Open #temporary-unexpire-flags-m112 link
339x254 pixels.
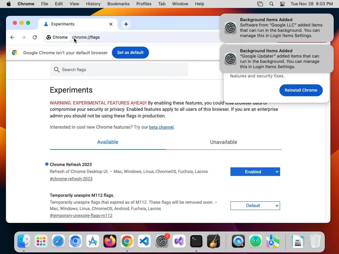coord(81,216)
